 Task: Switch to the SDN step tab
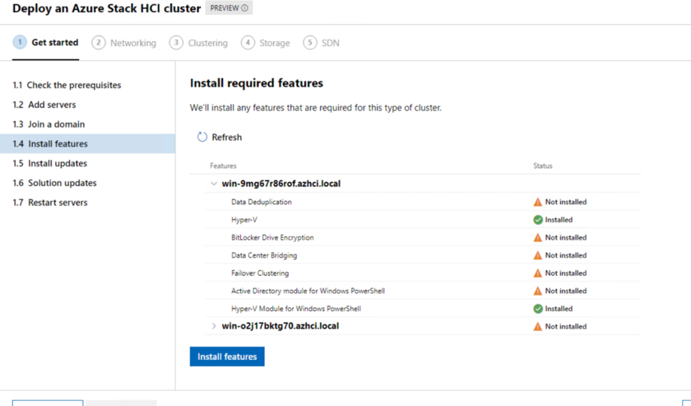(x=321, y=43)
